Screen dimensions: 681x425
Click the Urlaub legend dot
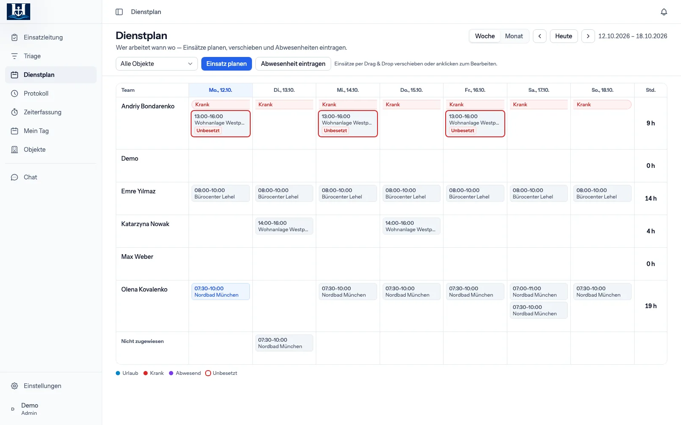(x=118, y=373)
